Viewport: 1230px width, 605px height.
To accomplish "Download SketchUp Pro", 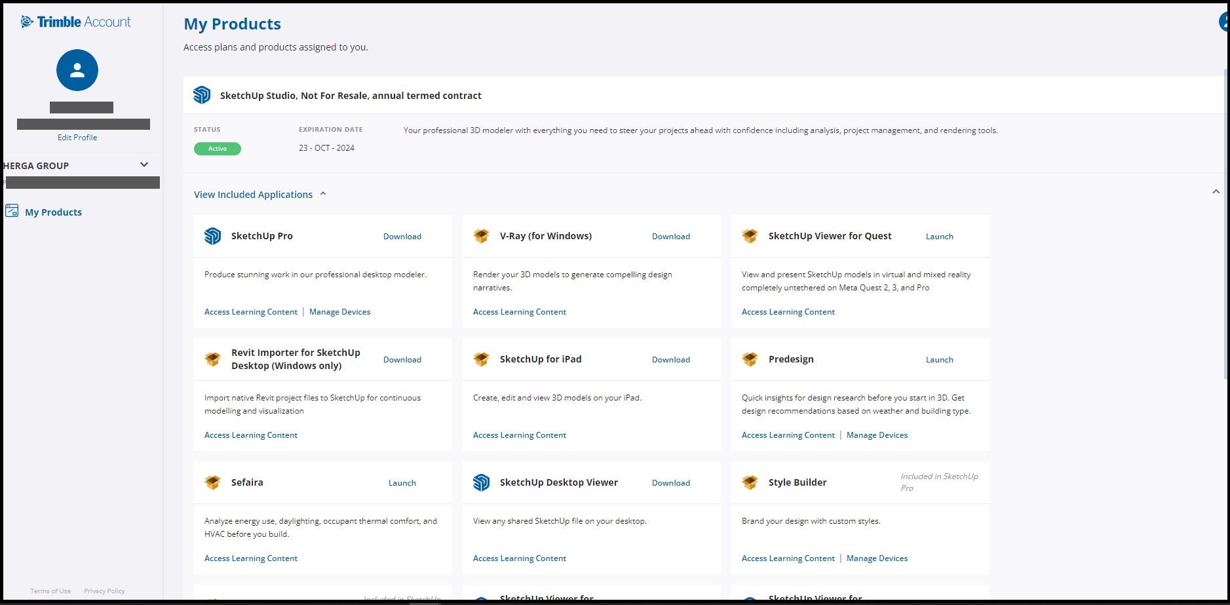I will click(402, 236).
